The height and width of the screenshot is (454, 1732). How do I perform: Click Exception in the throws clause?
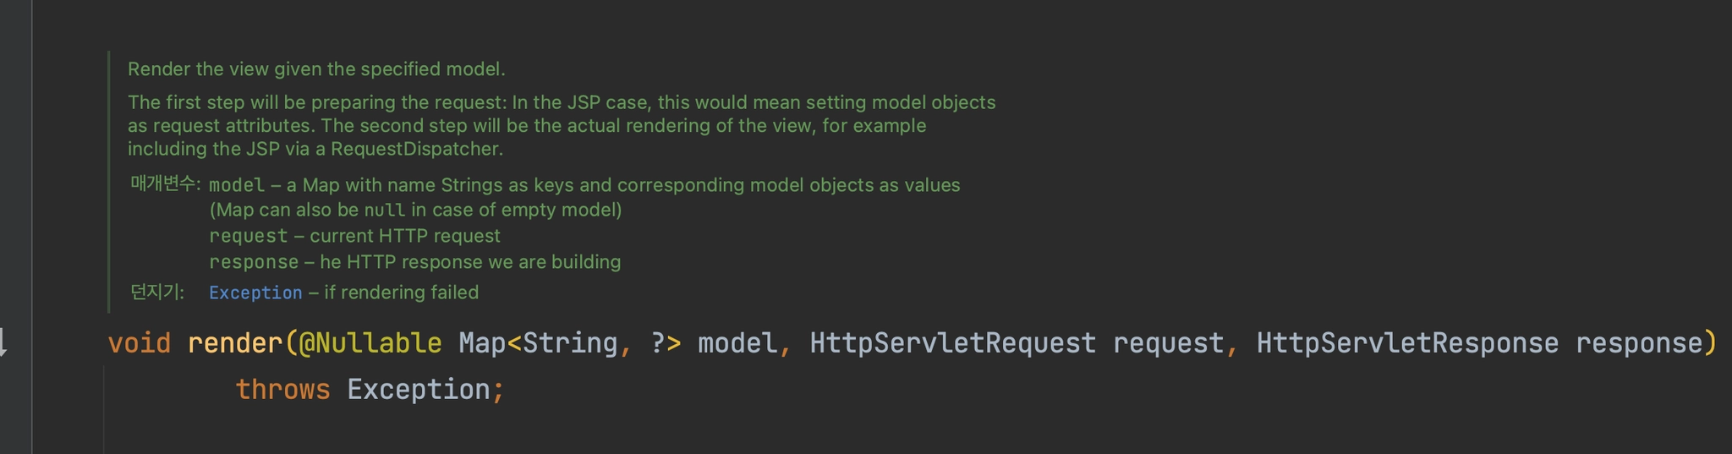coord(418,389)
